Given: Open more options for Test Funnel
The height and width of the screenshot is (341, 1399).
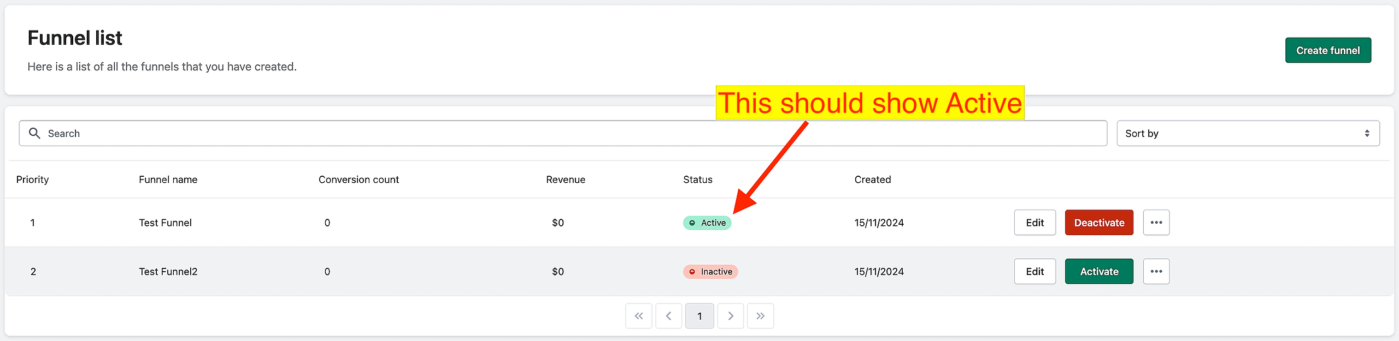Looking at the screenshot, I should [x=1156, y=223].
